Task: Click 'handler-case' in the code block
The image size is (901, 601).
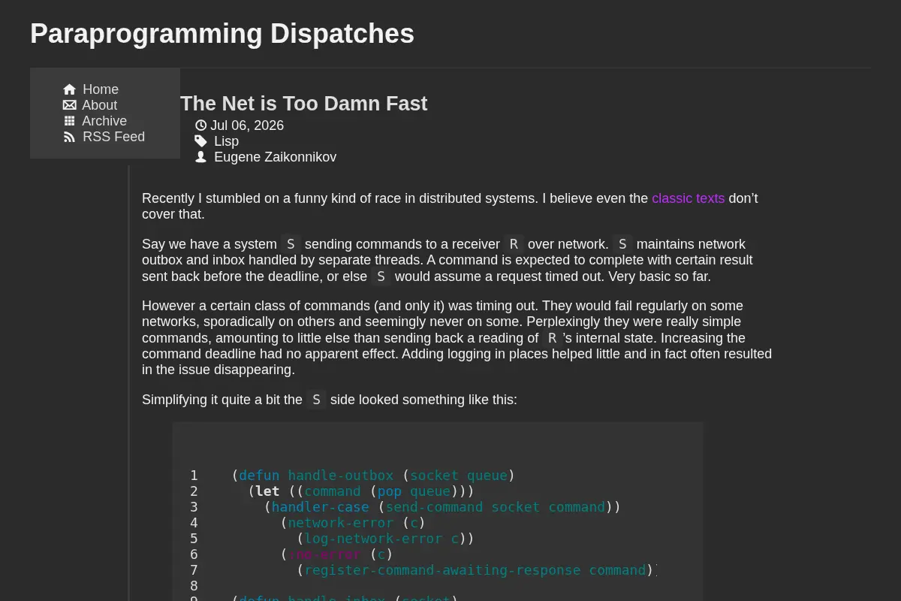Action: (x=321, y=507)
